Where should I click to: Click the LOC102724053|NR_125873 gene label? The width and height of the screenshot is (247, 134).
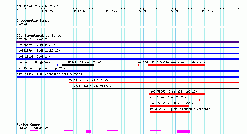[x=35, y=128]
